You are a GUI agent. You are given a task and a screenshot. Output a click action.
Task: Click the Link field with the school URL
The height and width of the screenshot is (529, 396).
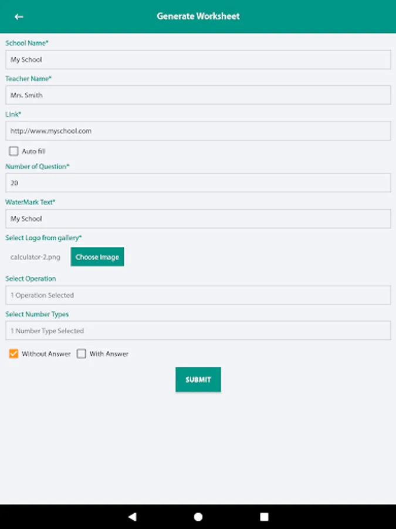[x=198, y=130]
